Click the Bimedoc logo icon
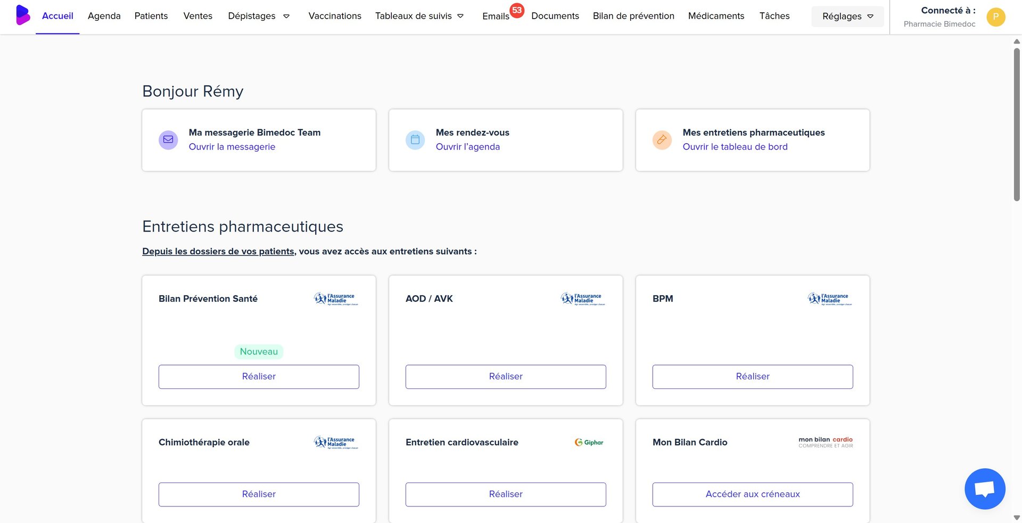The image size is (1022, 523). coord(22,15)
